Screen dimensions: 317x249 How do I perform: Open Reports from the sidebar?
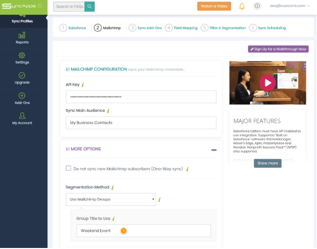tap(22, 38)
